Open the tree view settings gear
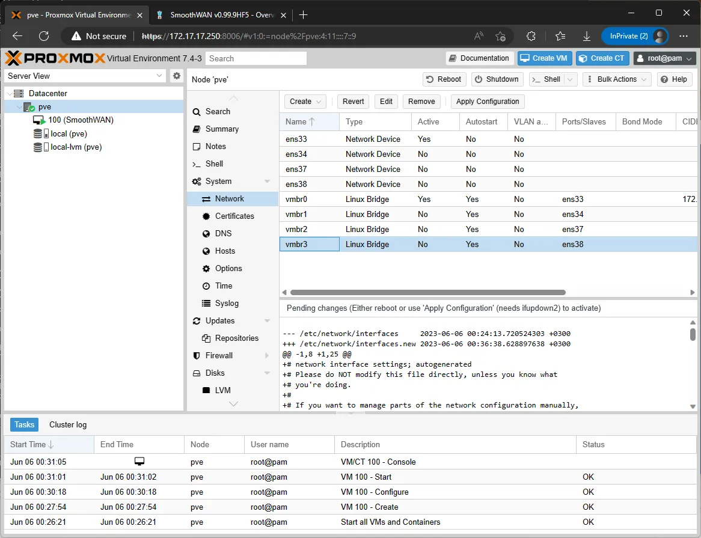Image resolution: width=701 pixels, height=538 pixels. tap(177, 76)
